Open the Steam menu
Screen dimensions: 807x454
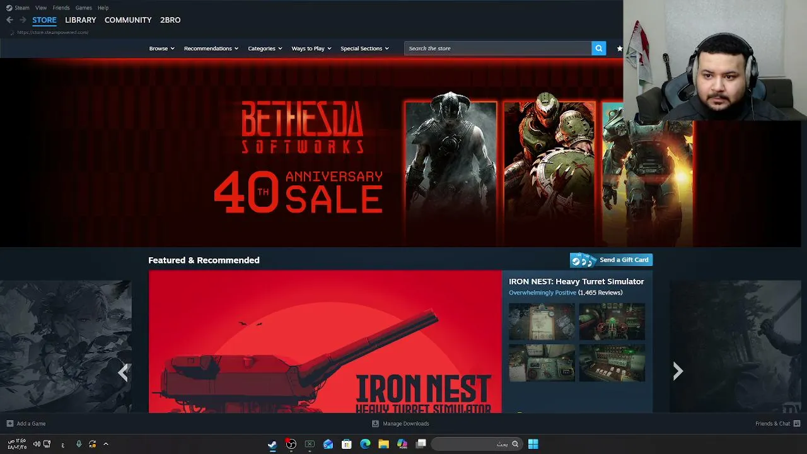click(22, 8)
